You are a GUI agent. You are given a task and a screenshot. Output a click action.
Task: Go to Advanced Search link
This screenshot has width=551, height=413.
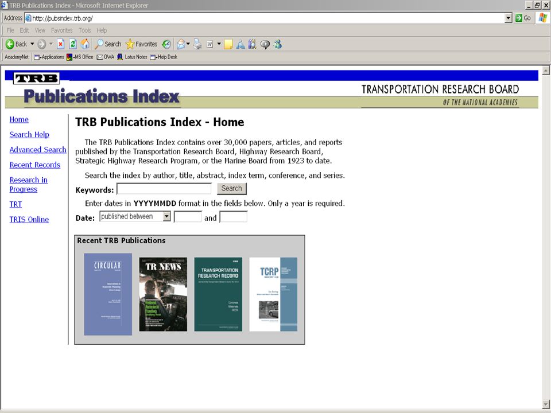click(x=38, y=150)
